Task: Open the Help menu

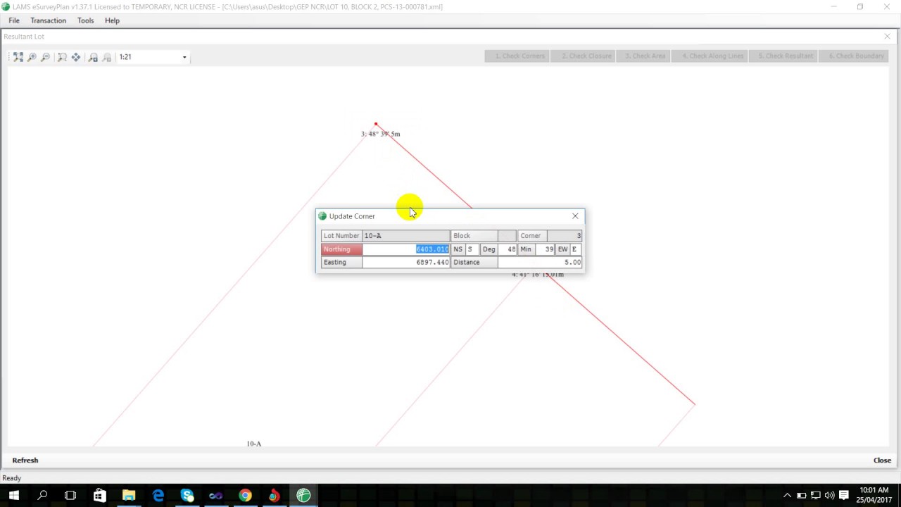Action: 112,20
